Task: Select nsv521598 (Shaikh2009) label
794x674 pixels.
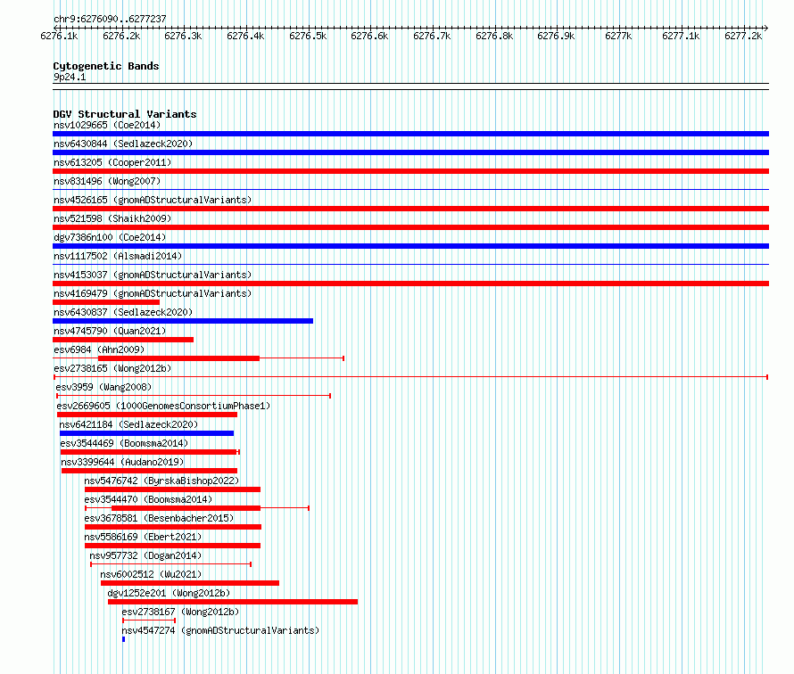Action: tap(112, 218)
